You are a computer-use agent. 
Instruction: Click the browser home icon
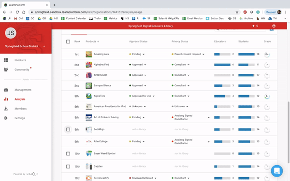(24, 12)
